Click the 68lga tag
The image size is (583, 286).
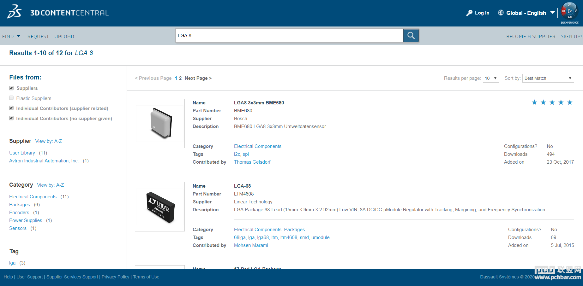[240, 237]
